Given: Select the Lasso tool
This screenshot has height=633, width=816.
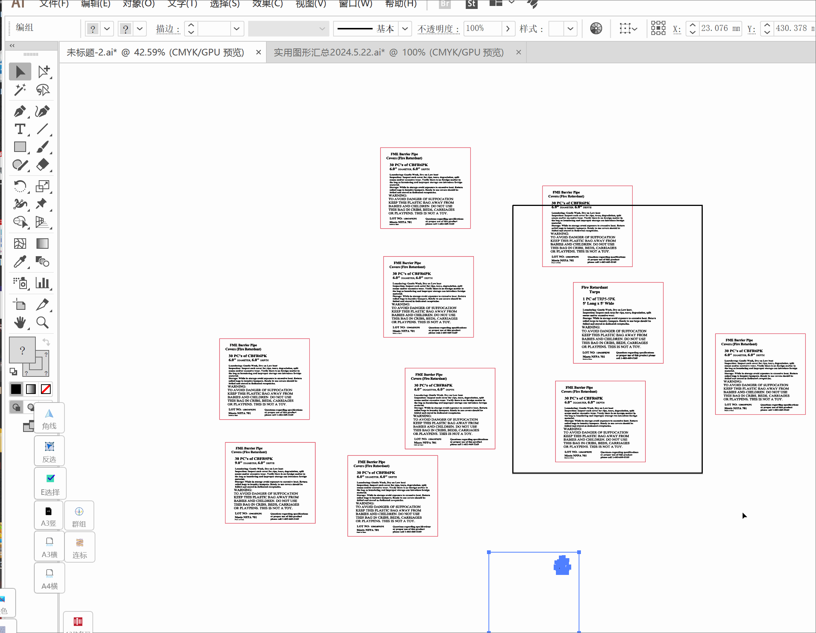Looking at the screenshot, I should pos(43,90).
